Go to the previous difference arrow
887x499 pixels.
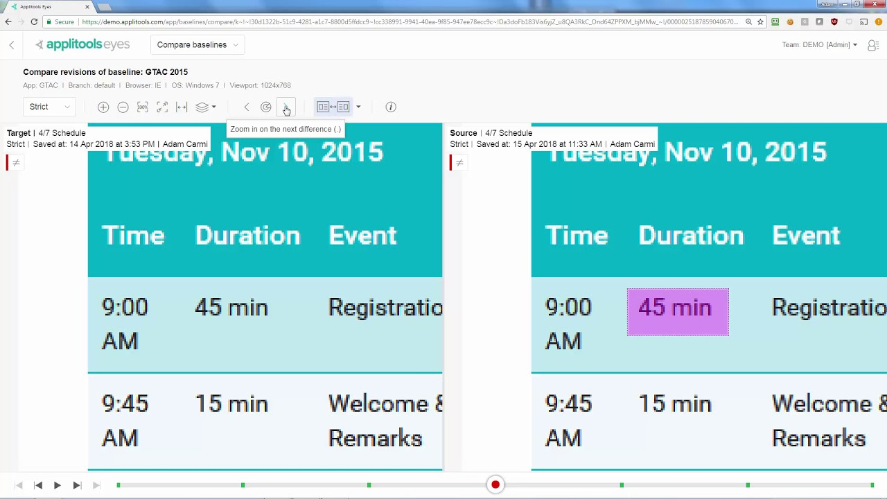(247, 107)
